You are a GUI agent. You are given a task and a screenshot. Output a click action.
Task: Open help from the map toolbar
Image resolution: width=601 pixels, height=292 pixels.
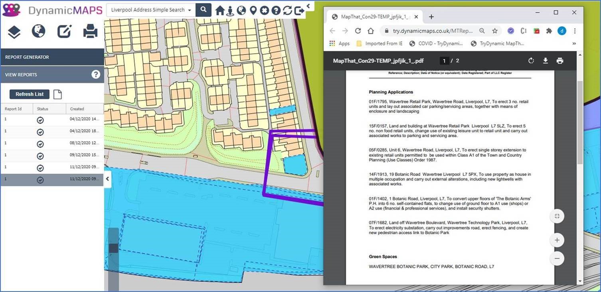click(276, 10)
